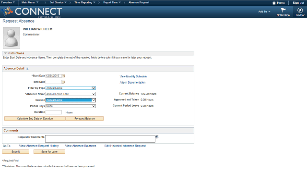
Task: Open the Absence Name dropdown
Action: pyautogui.click(x=71, y=94)
